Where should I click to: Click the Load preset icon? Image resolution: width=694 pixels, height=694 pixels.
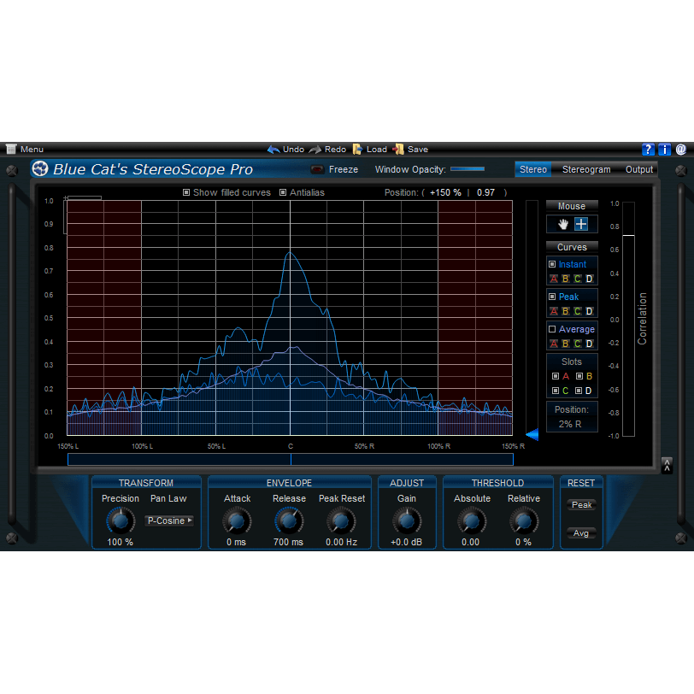[357, 149]
